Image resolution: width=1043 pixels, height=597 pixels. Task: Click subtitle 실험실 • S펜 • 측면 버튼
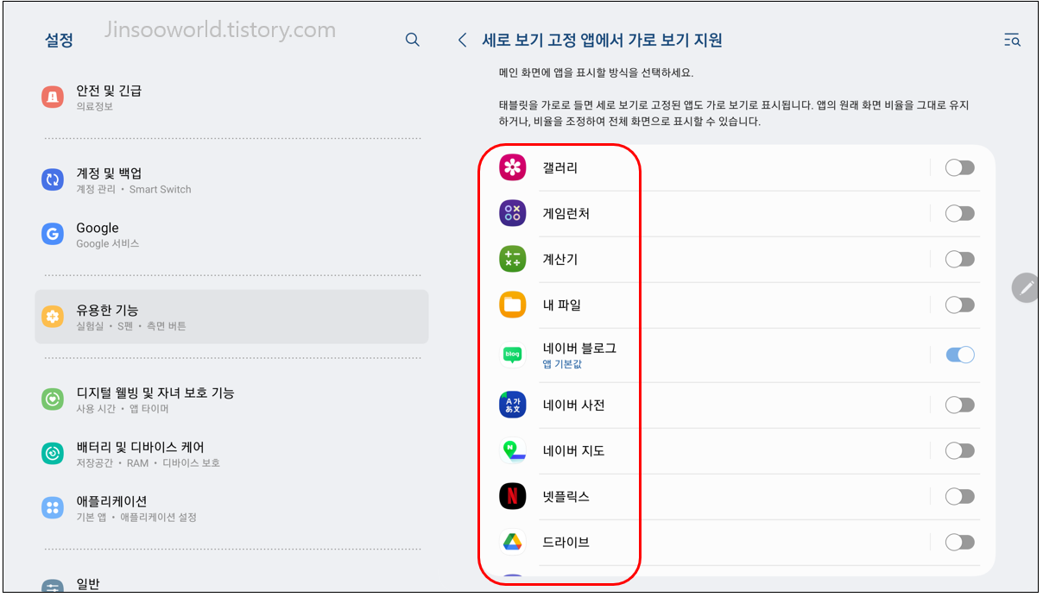pyautogui.click(x=131, y=326)
